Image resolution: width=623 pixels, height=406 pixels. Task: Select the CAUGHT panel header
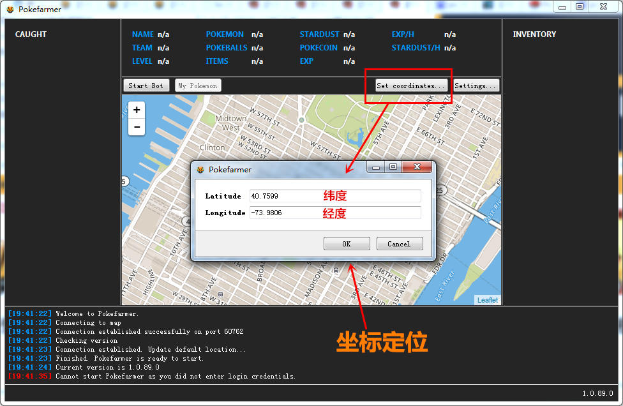(31, 34)
